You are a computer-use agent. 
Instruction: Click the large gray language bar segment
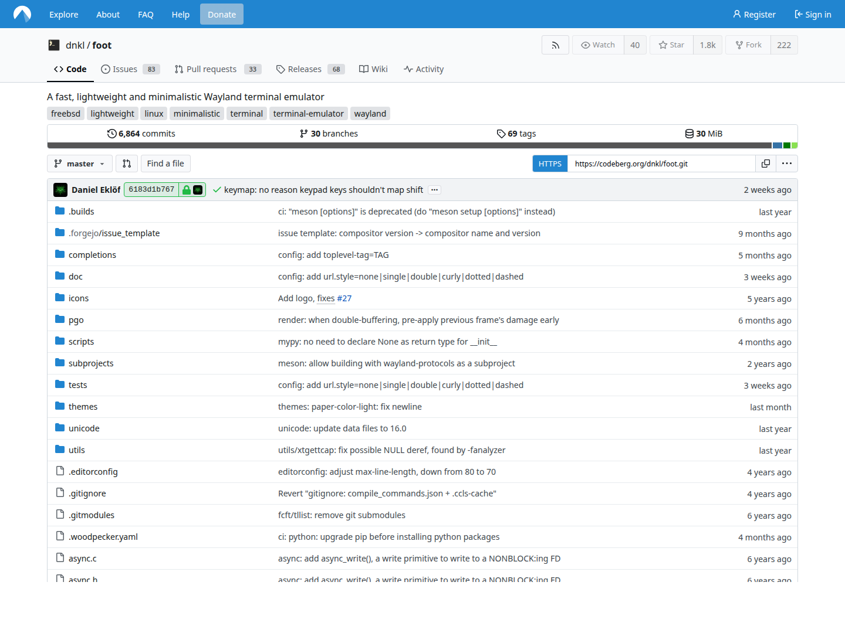(x=410, y=145)
